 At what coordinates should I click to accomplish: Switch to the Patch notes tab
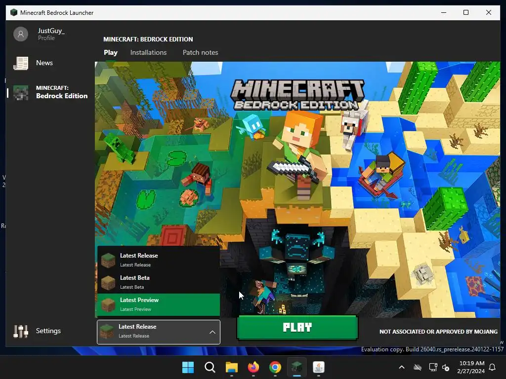click(201, 52)
